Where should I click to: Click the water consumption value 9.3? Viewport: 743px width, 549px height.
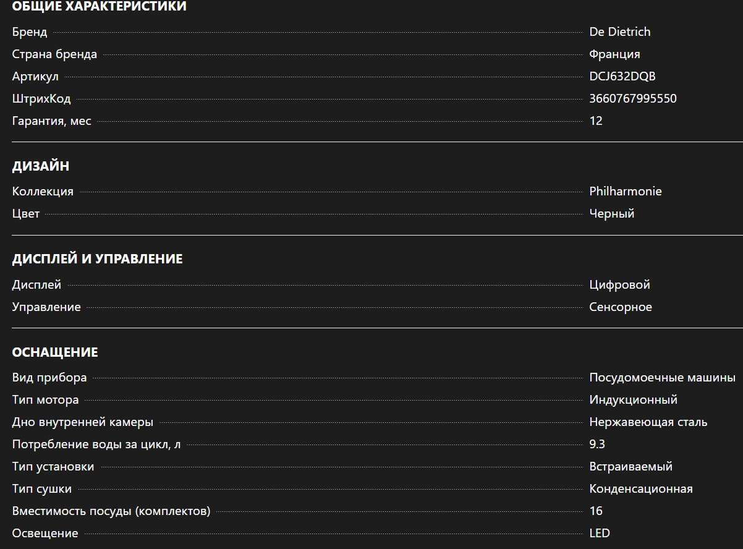click(x=597, y=445)
